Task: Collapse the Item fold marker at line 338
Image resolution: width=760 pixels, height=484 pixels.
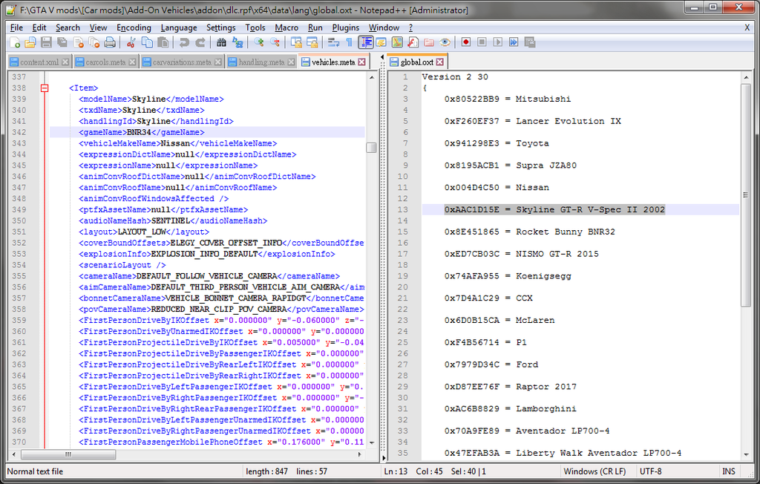Action: tap(45, 88)
